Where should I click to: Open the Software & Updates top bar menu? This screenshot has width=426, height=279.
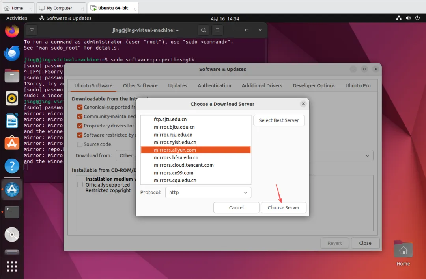(65, 18)
